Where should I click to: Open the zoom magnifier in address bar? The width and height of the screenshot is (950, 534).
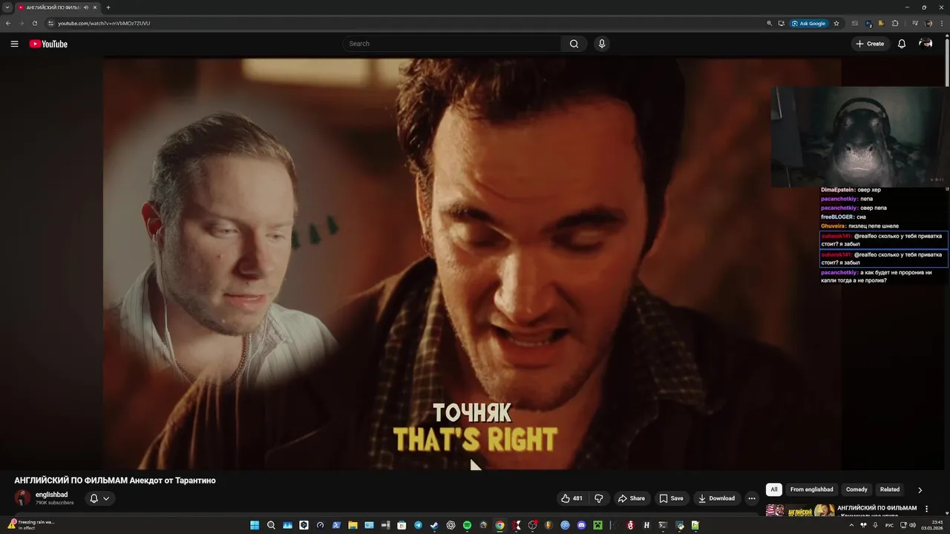tap(770, 23)
